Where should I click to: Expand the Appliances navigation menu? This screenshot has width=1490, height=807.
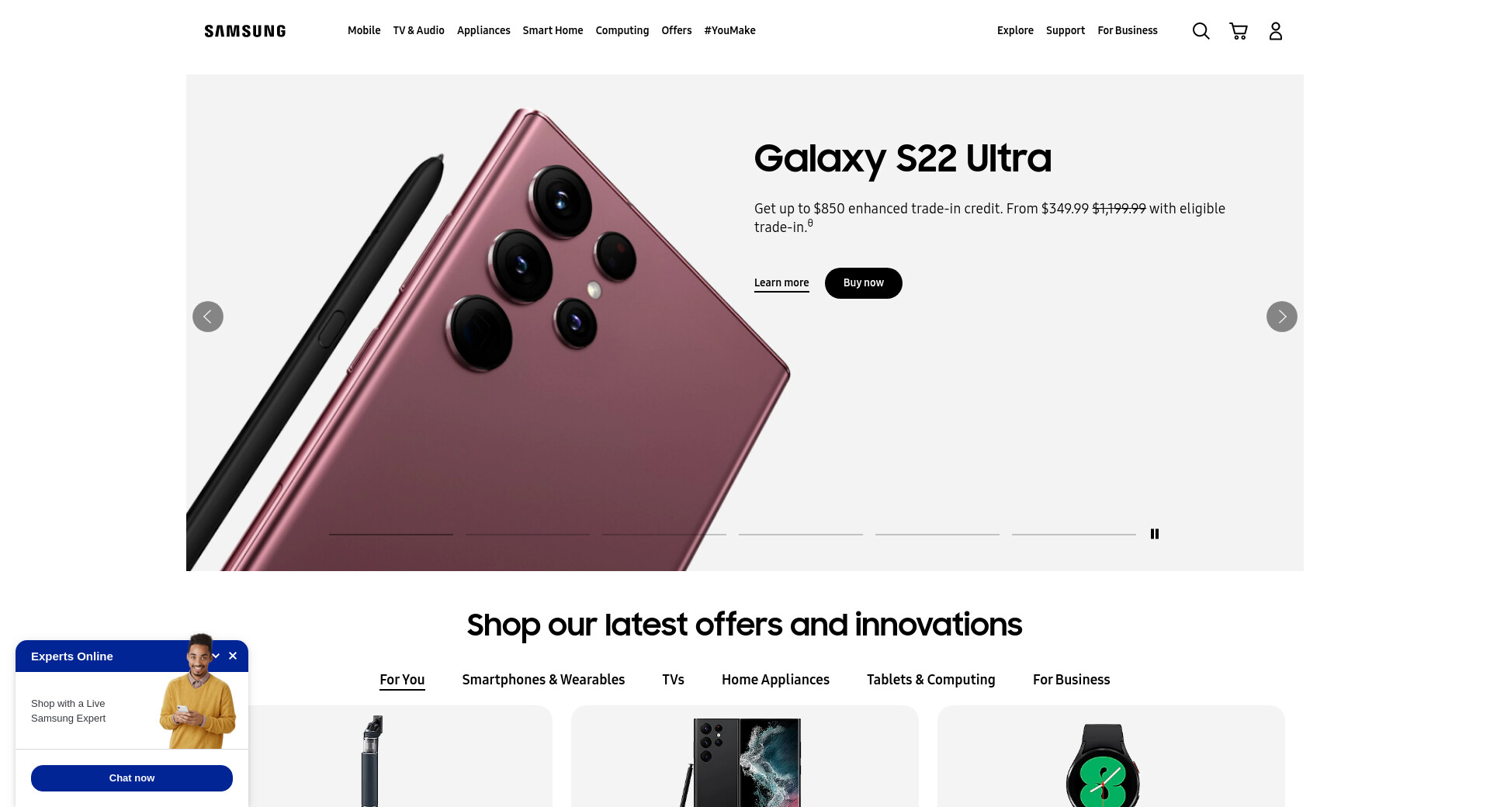(483, 30)
